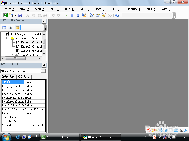This screenshot has width=189, height=141.
Task: Close the 工程 - VBAProject panel
Action: pyautogui.click(x=44, y=21)
